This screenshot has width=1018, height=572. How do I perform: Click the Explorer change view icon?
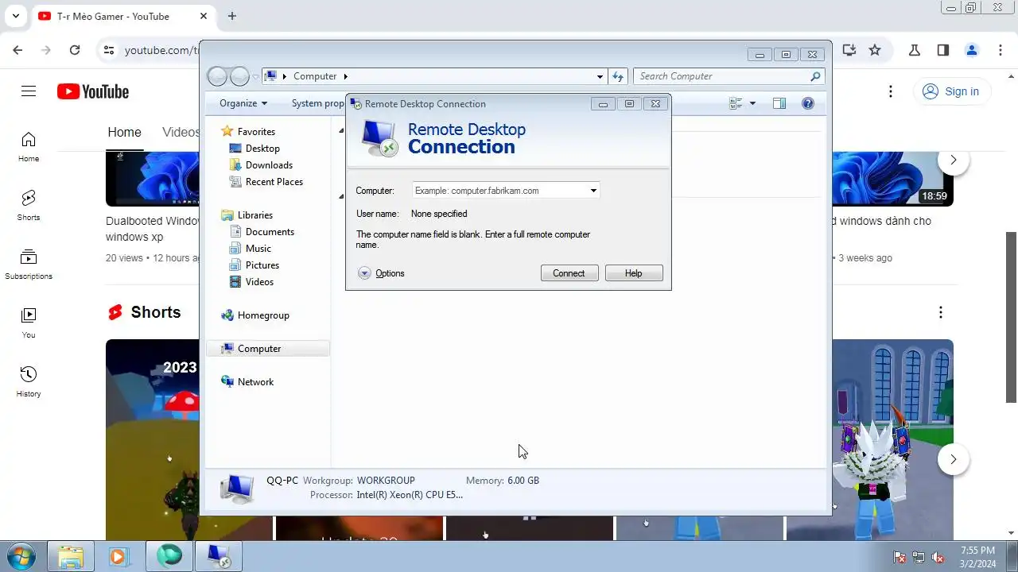(x=736, y=103)
